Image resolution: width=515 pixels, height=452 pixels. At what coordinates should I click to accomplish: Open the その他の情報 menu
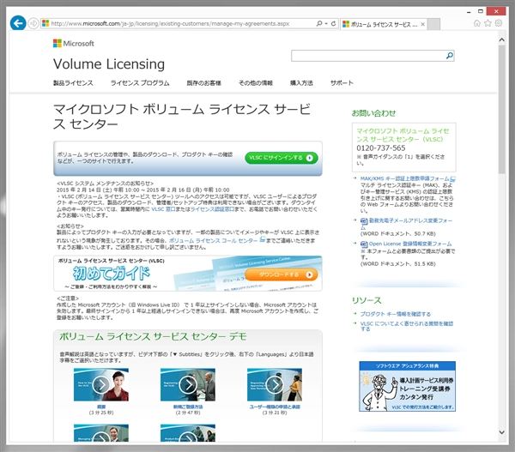click(256, 83)
